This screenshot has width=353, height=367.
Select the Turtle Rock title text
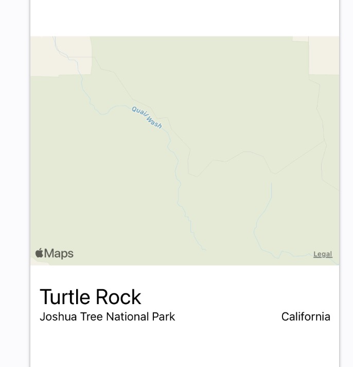pyautogui.click(x=91, y=297)
